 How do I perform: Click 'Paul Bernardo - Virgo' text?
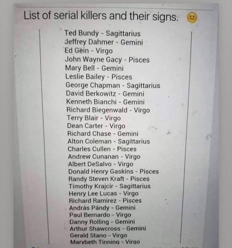tap(100, 215)
